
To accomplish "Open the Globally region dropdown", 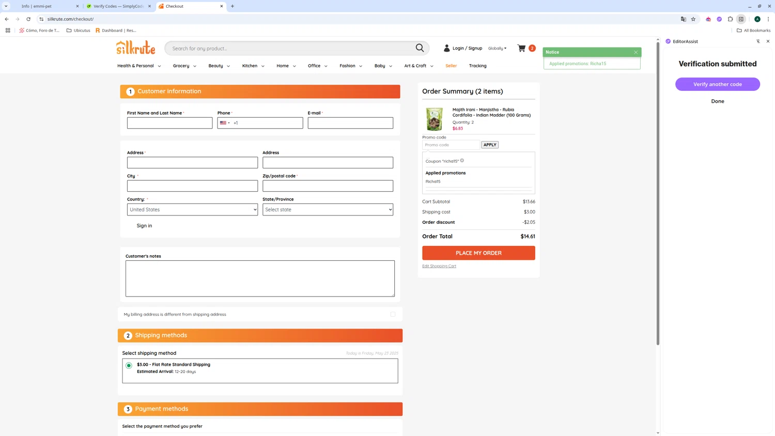I will click(x=497, y=48).
